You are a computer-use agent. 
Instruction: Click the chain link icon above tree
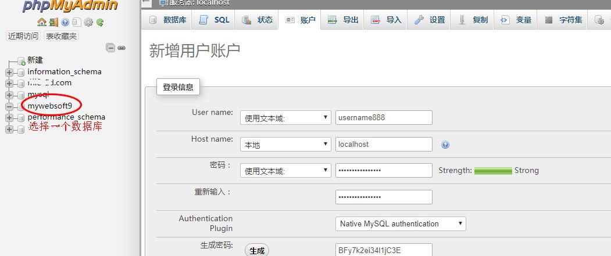click(x=122, y=48)
